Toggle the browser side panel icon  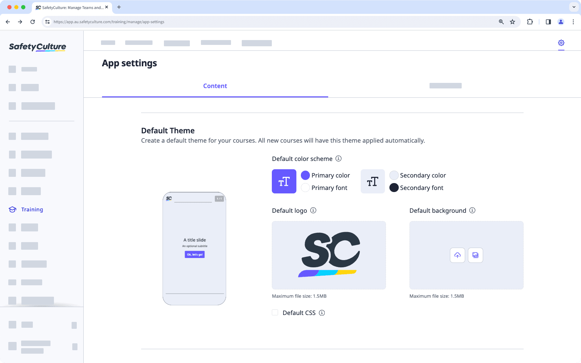(x=548, y=22)
